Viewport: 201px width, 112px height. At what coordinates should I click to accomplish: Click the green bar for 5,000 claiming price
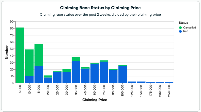coord(20,55)
